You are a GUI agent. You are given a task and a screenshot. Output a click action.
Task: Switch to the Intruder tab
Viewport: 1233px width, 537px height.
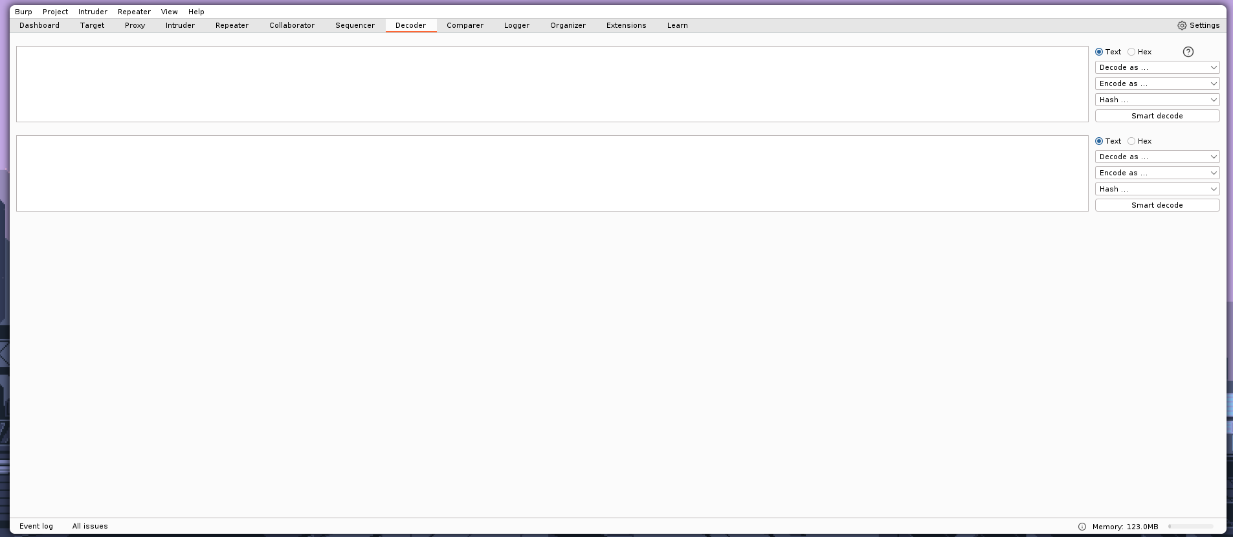(x=180, y=25)
